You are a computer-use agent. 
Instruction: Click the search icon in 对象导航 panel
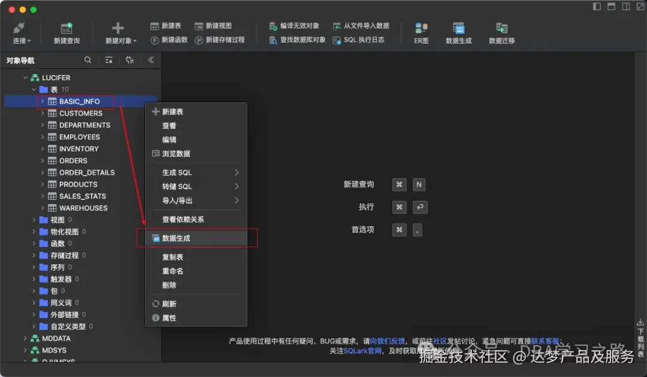click(87, 60)
